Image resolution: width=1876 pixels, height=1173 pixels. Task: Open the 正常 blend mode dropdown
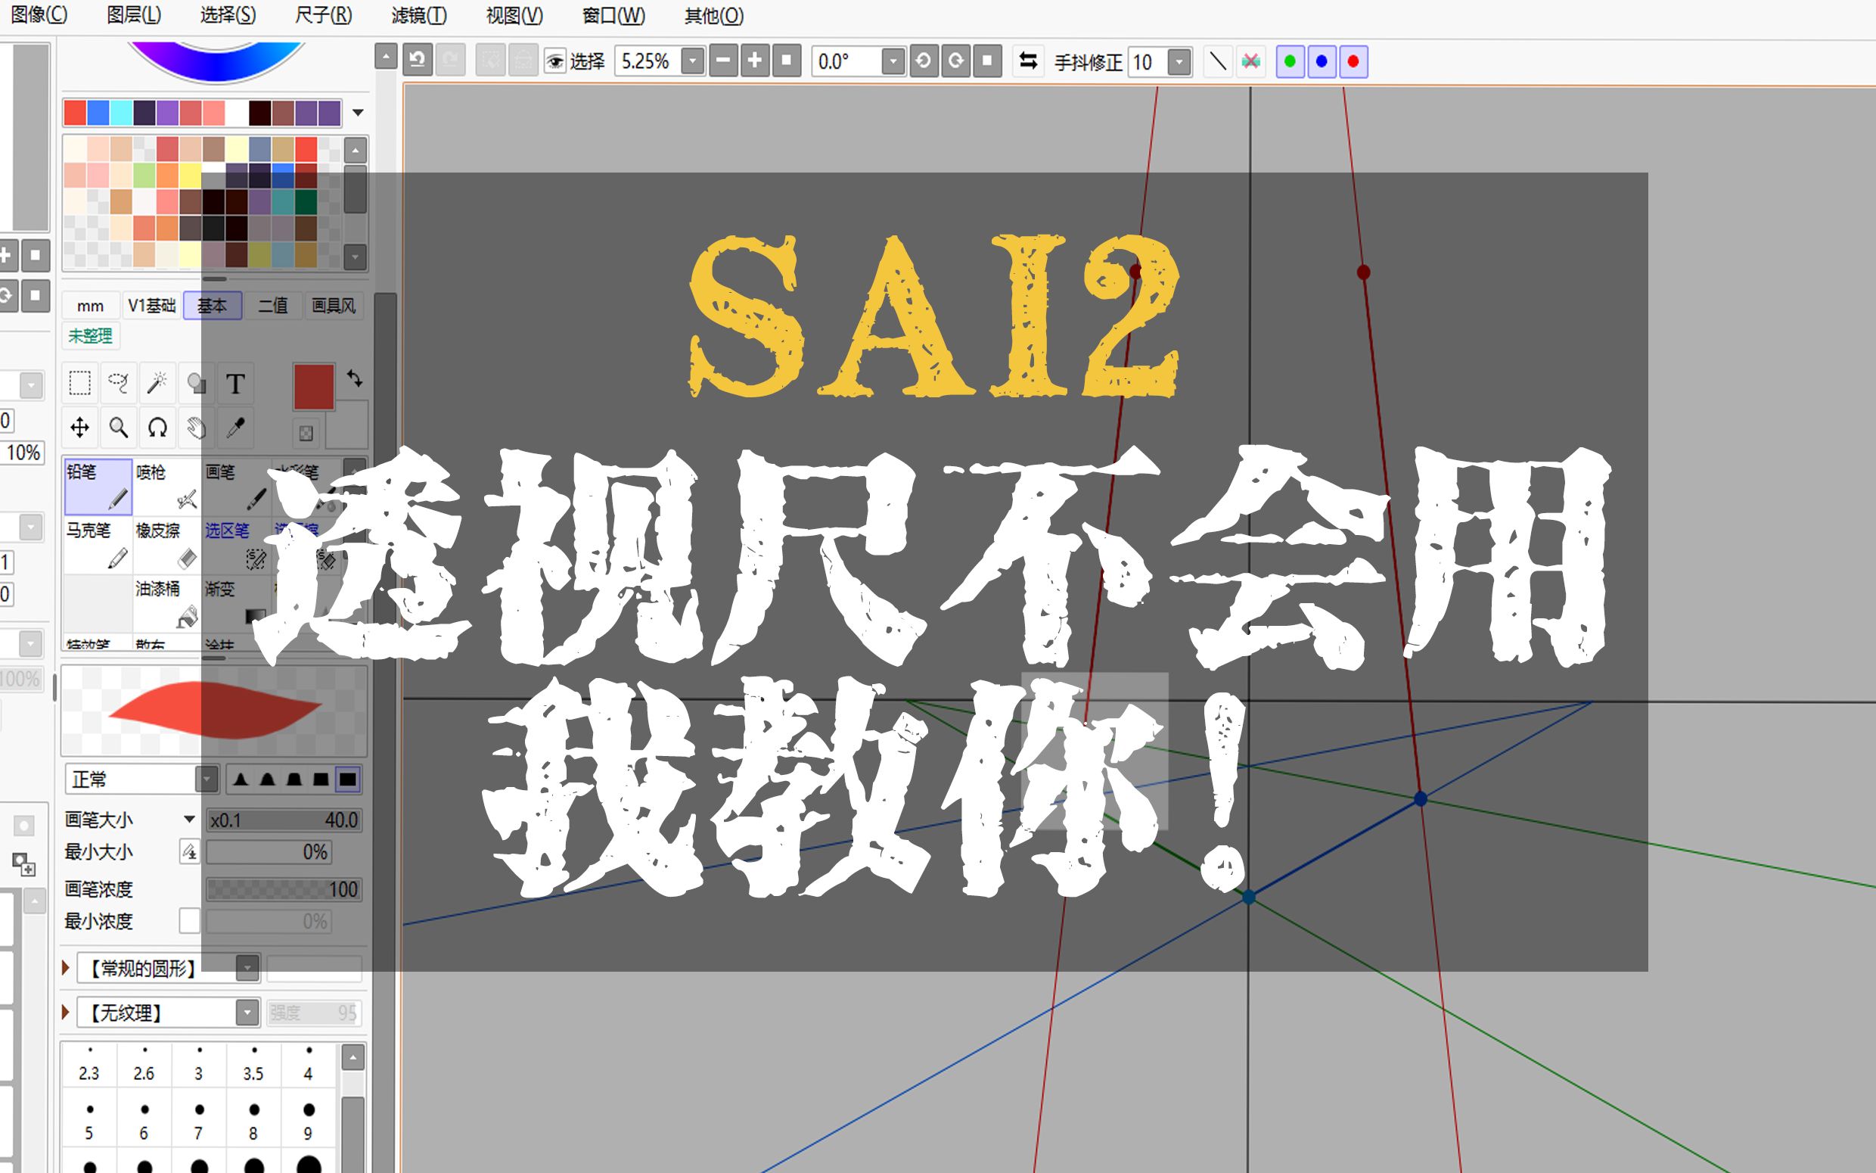pyautogui.click(x=207, y=779)
